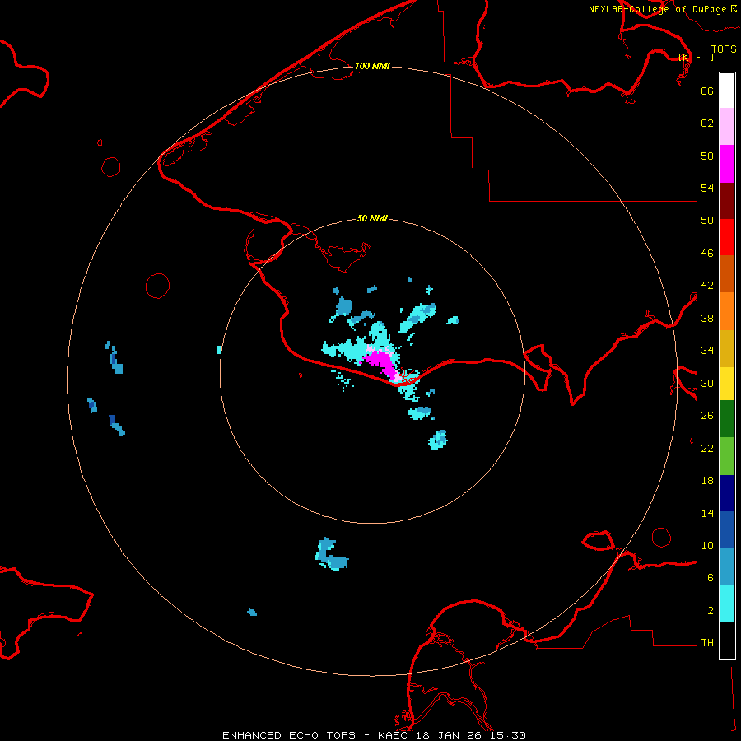Image resolution: width=741 pixels, height=741 pixels.
Task: Click the 14 legend scale label
Action: 707,513
